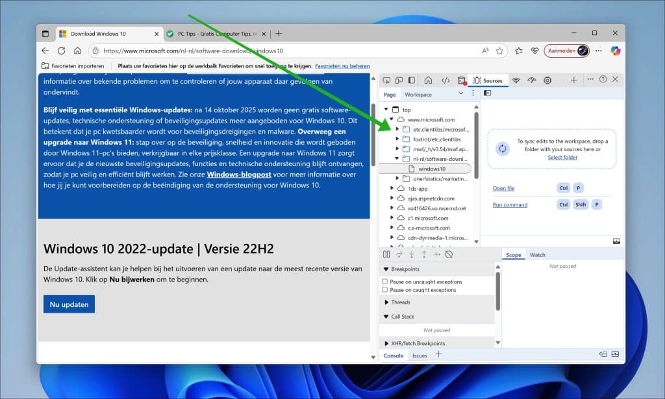The image size is (665, 399).
Task: Expand ajax.aspnetcdn.com domain node
Action: 392,199
